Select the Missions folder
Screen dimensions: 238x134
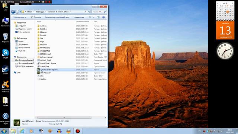pyautogui.click(x=44, y=45)
